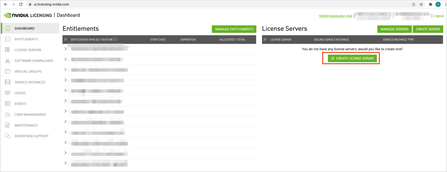Viewport: 447px width, 172px height.
Task: Expand the fifth entitlement row chevron
Action: (x=65, y=90)
